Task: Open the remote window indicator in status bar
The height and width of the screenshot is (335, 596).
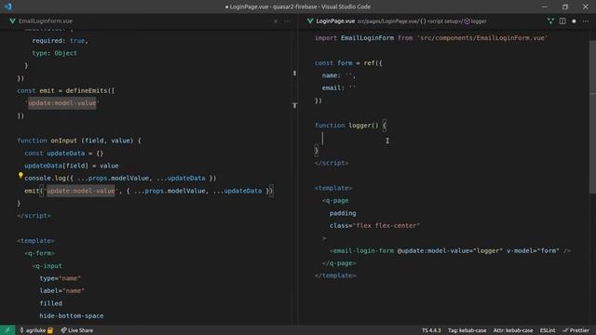Action: (7, 330)
